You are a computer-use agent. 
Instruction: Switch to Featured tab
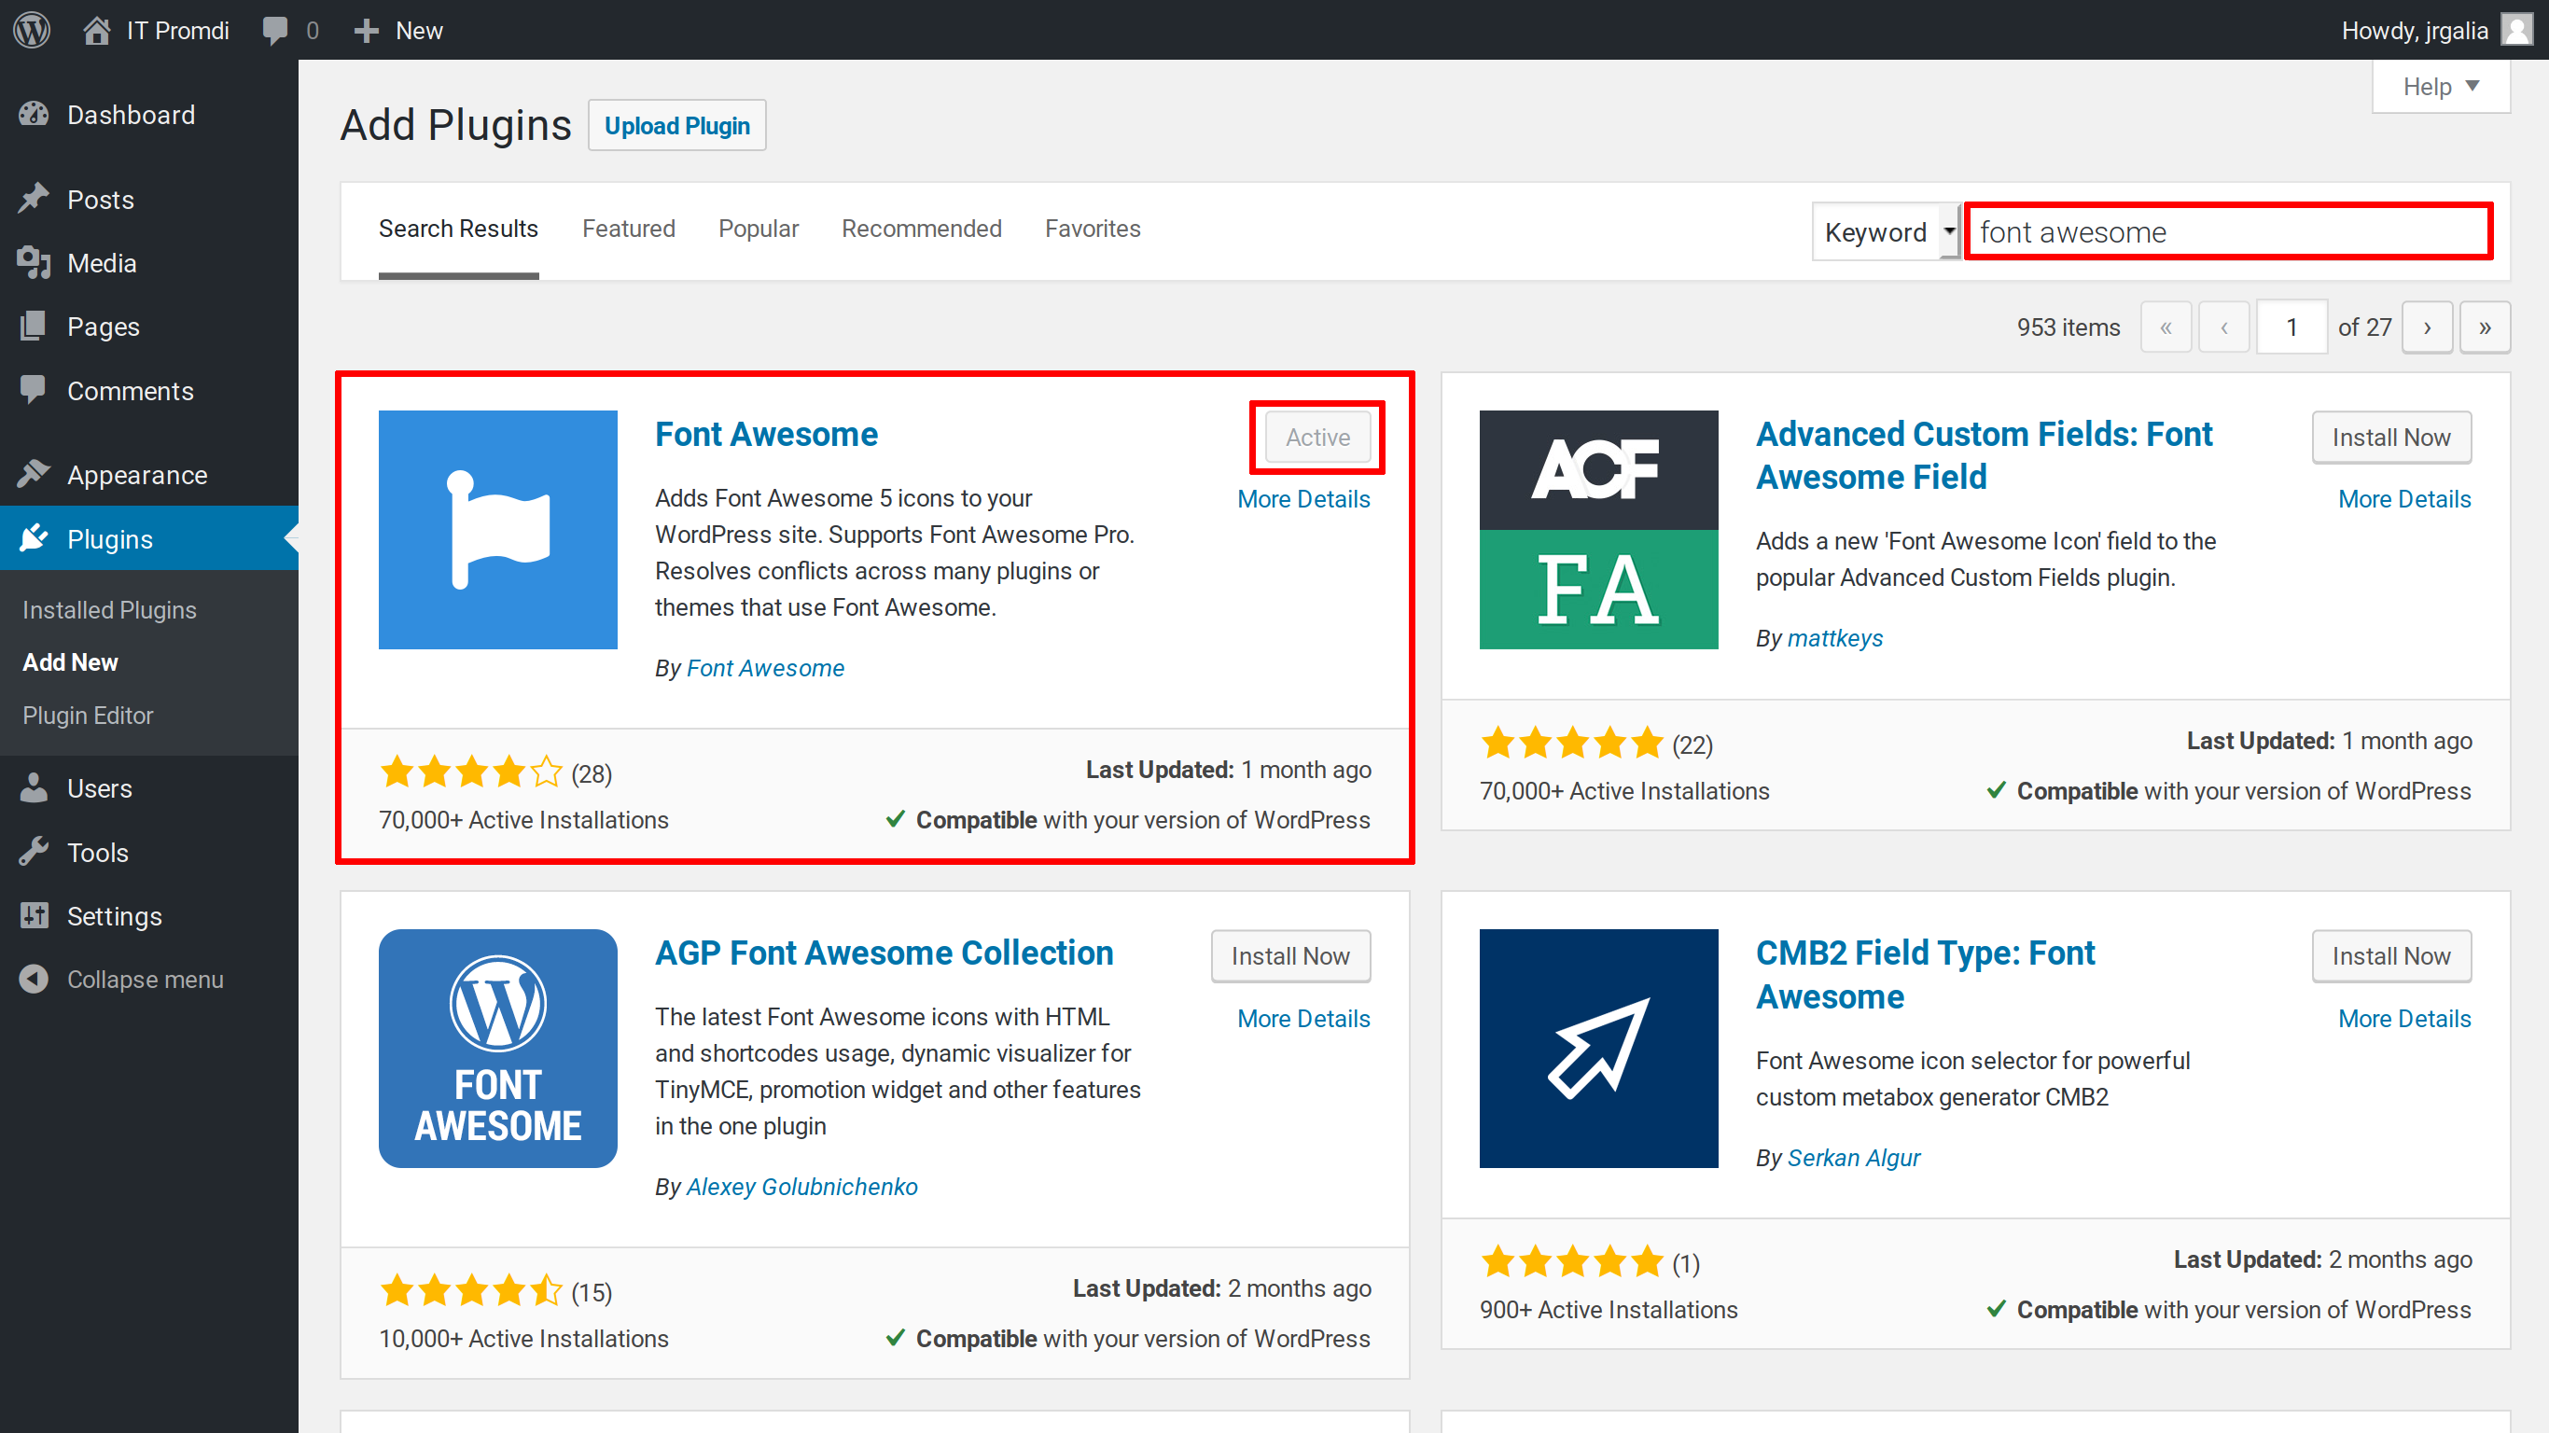pyautogui.click(x=628, y=229)
